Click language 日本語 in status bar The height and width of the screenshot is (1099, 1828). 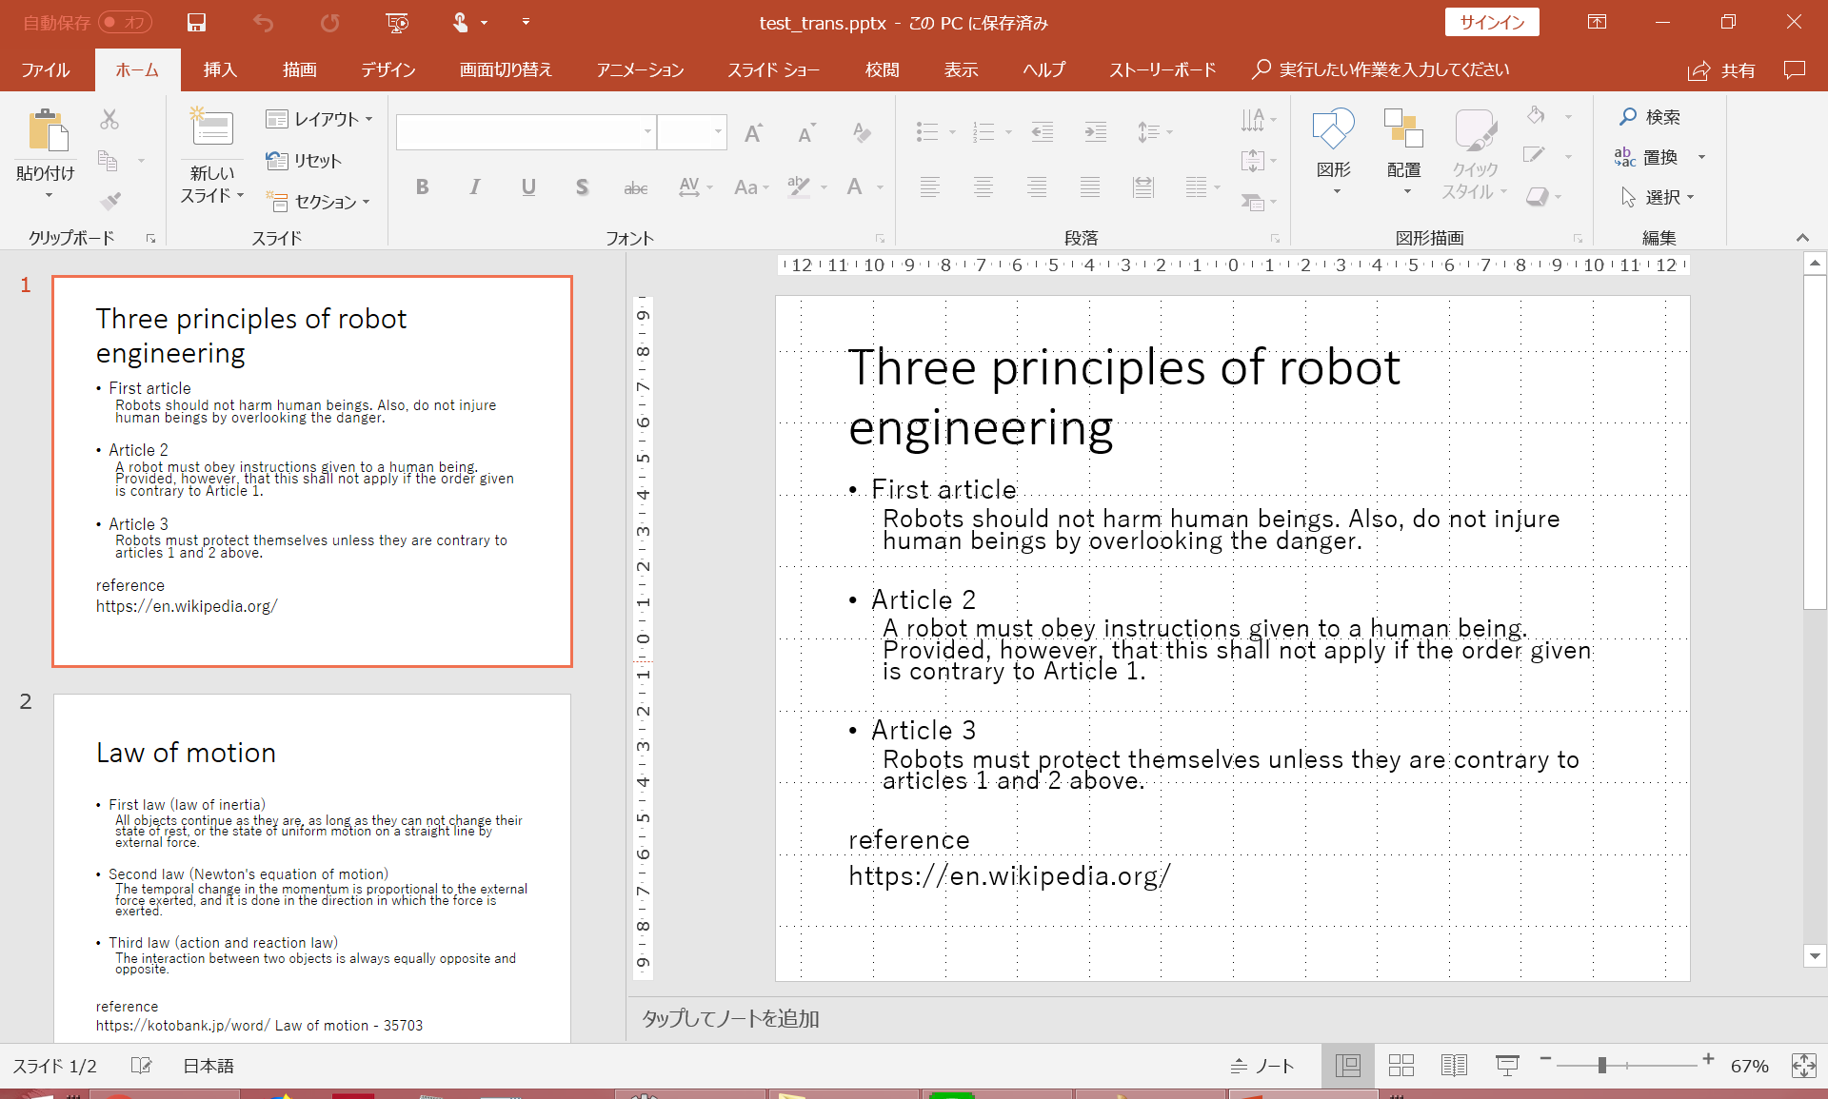tap(209, 1066)
